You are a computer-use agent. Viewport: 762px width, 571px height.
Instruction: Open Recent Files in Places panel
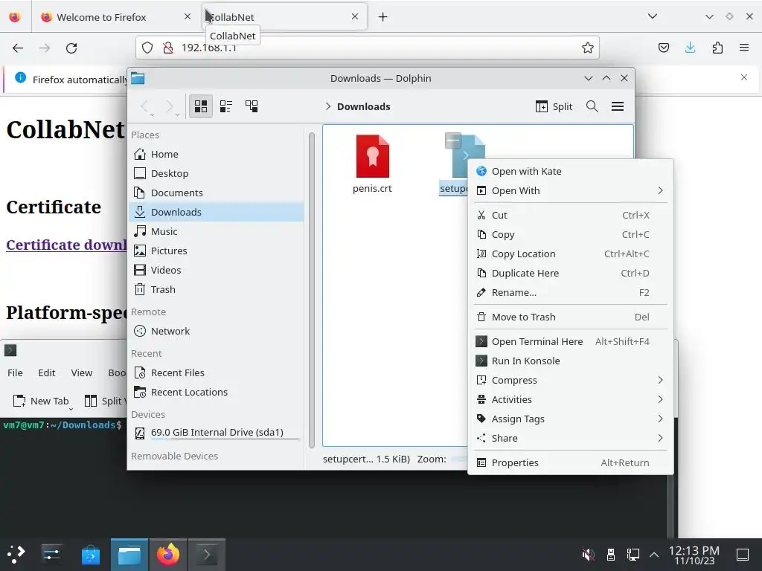click(217, 373)
